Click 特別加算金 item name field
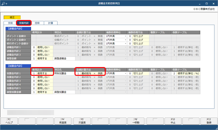This screenshot has height=130, width=218. [x=64, y=73]
